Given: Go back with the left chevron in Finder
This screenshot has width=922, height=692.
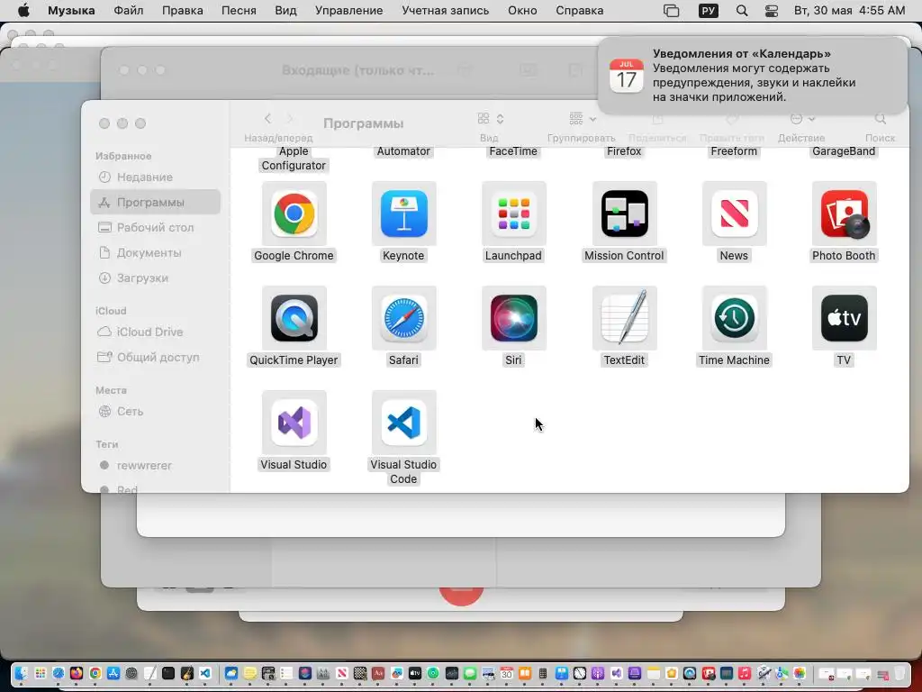Looking at the screenshot, I should point(267,119).
